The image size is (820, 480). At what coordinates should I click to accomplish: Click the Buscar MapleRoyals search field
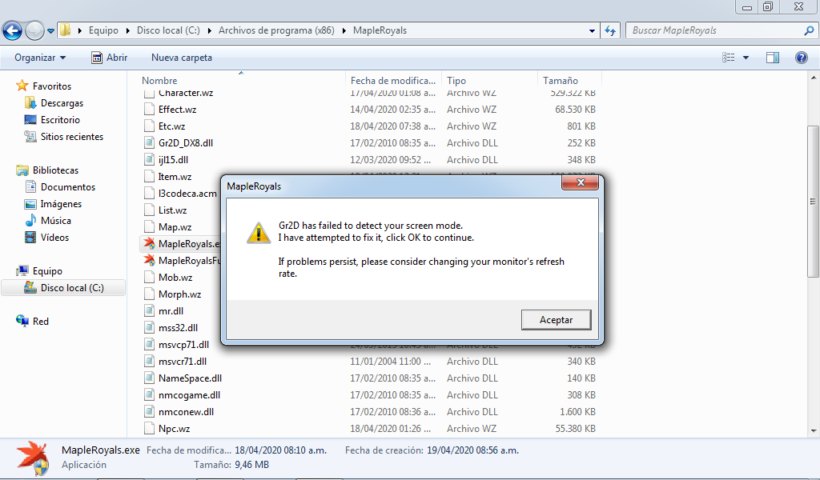714,30
